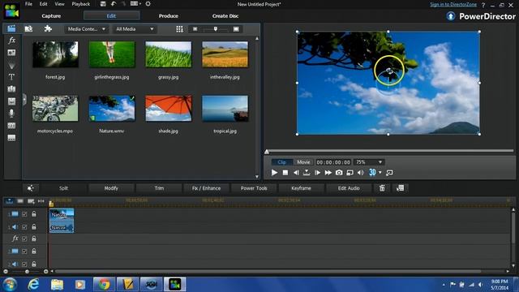
Task: Open the Playback menu
Action: 81,4
